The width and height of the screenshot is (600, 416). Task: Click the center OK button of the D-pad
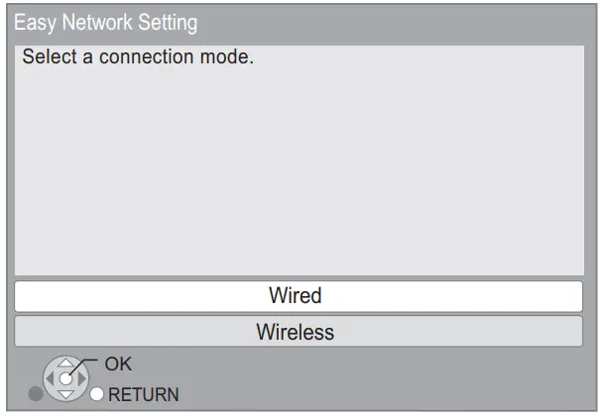coord(65,378)
